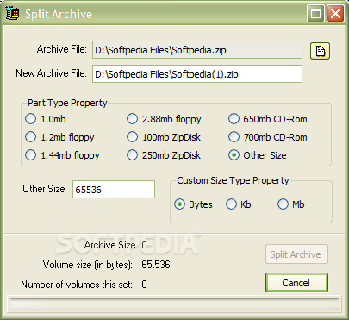Click the Other Size value field
349x320 pixels.
pos(114,190)
